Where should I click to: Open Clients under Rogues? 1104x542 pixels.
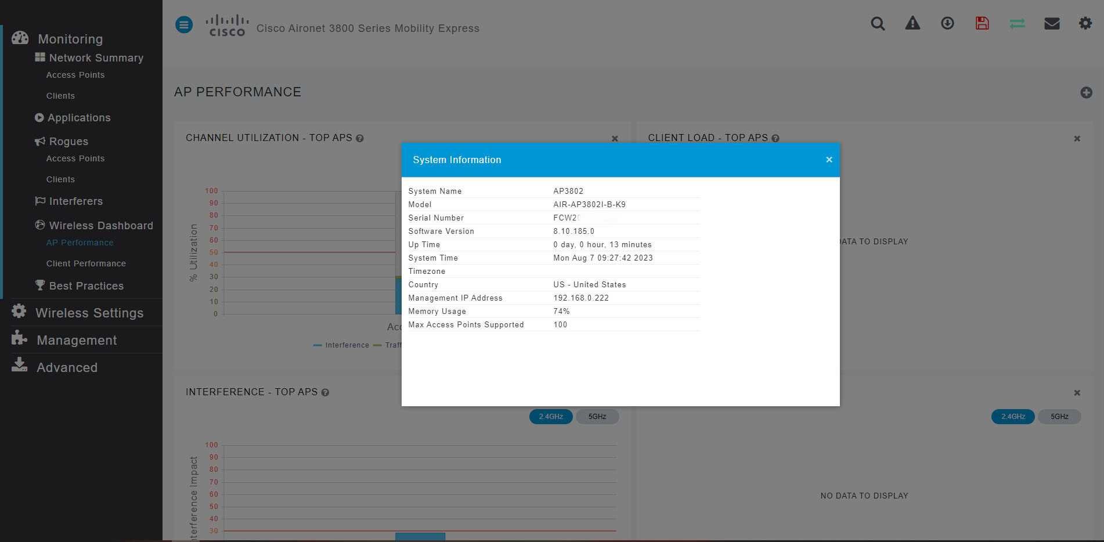(60, 179)
